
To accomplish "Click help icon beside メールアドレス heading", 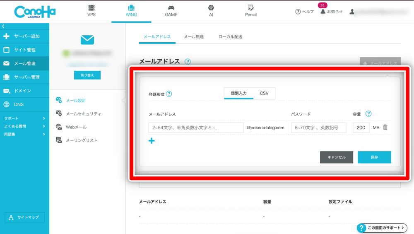I will click(188, 62).
